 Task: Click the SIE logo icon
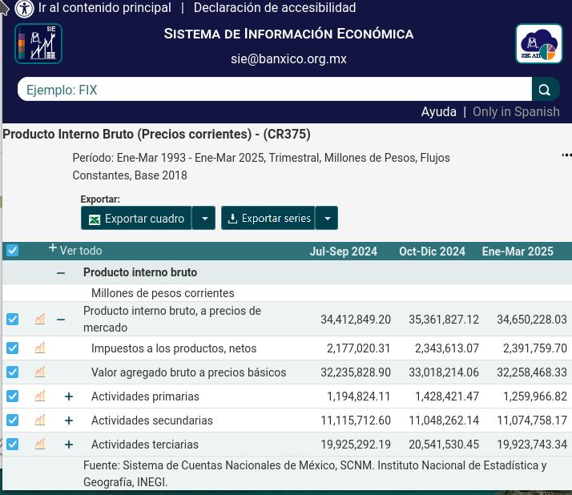click(x=38, y=43)
